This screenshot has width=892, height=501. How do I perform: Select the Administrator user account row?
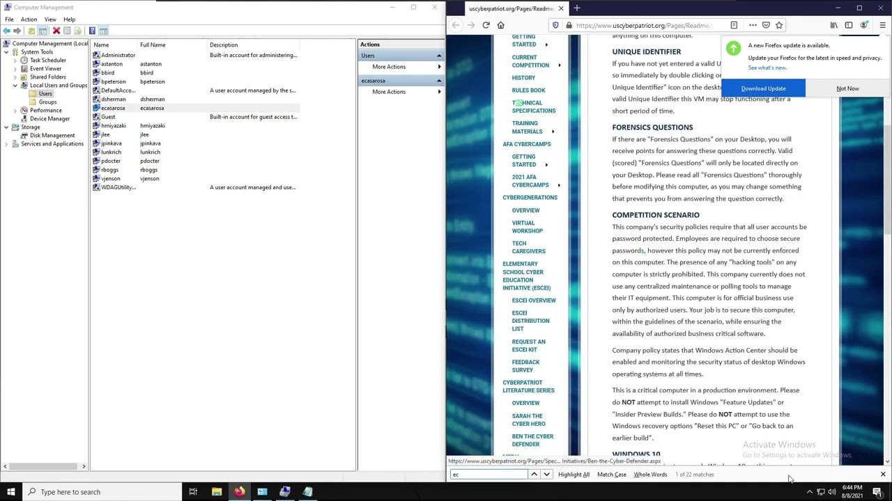(x=195, y=55)
